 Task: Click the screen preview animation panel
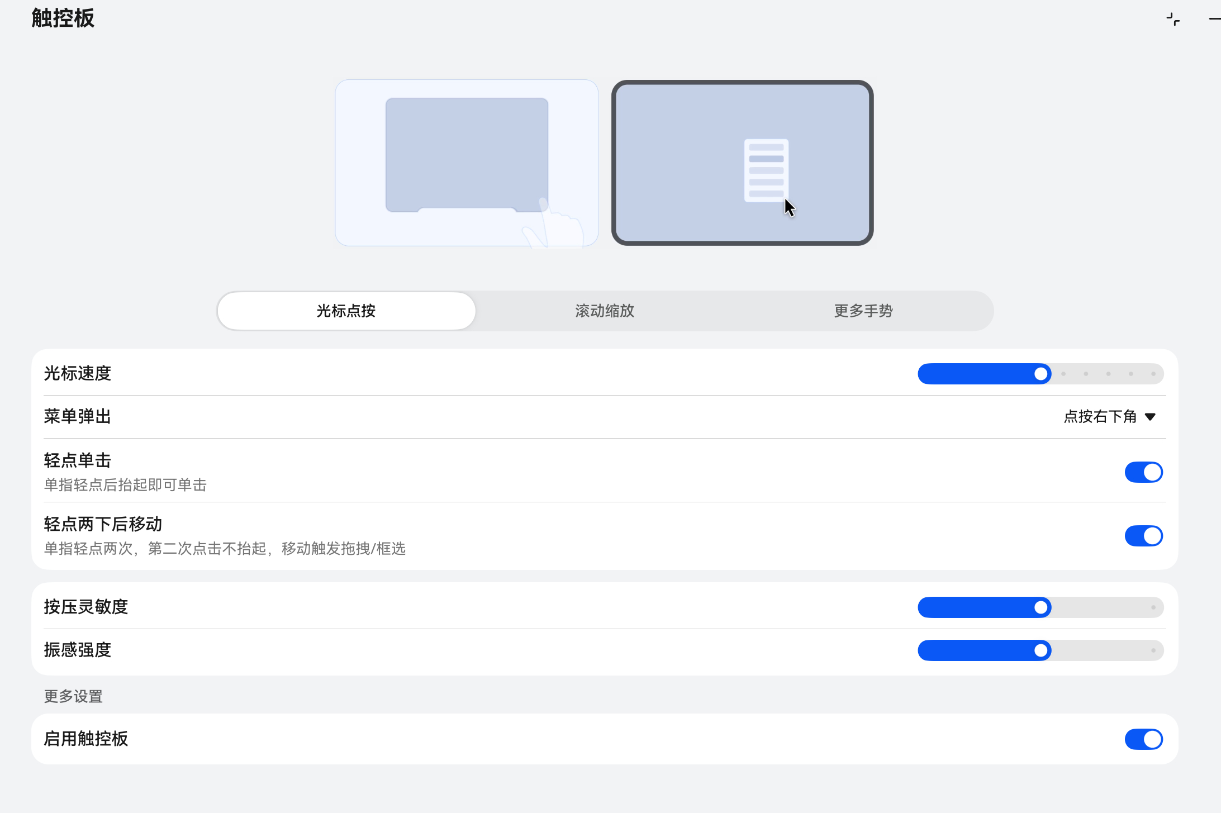(742, 163)
